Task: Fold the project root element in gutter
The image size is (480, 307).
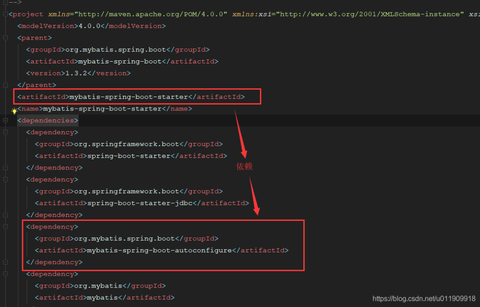Action: point(5,14)
